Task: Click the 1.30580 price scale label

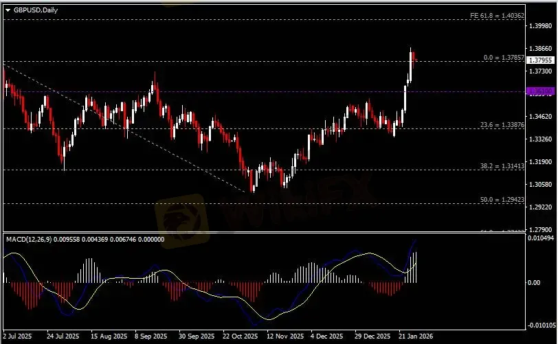Action: tap(539, 184)
